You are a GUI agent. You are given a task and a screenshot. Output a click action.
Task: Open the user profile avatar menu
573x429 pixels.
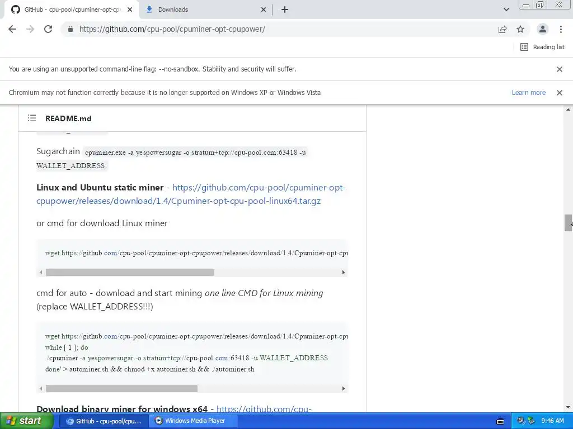coord(543,29)
